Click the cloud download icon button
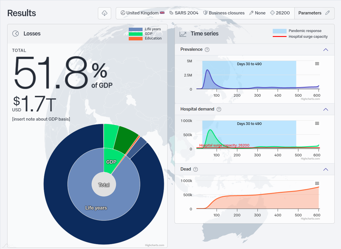The image size is (341, 249). (105, 13)
